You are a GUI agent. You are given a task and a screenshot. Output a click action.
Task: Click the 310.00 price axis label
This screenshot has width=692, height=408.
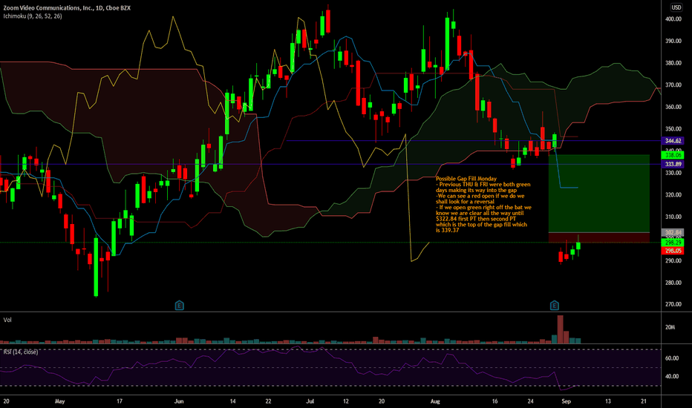tap(673, 217)
